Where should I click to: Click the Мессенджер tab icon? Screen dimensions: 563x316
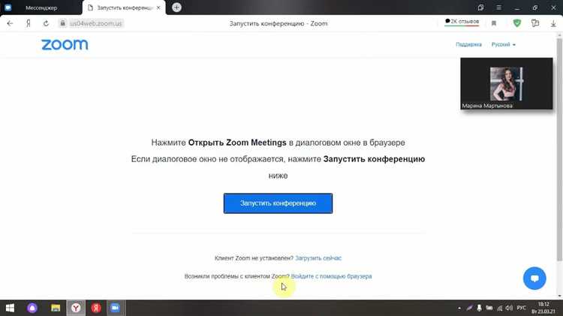(x=8, y=8)
